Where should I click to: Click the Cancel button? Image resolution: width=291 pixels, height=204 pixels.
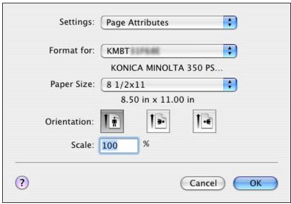[x=203, y=183]
